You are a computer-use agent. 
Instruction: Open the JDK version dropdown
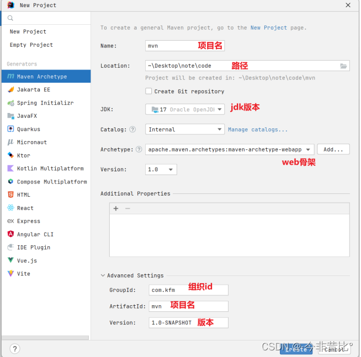(x=185, y=109)
